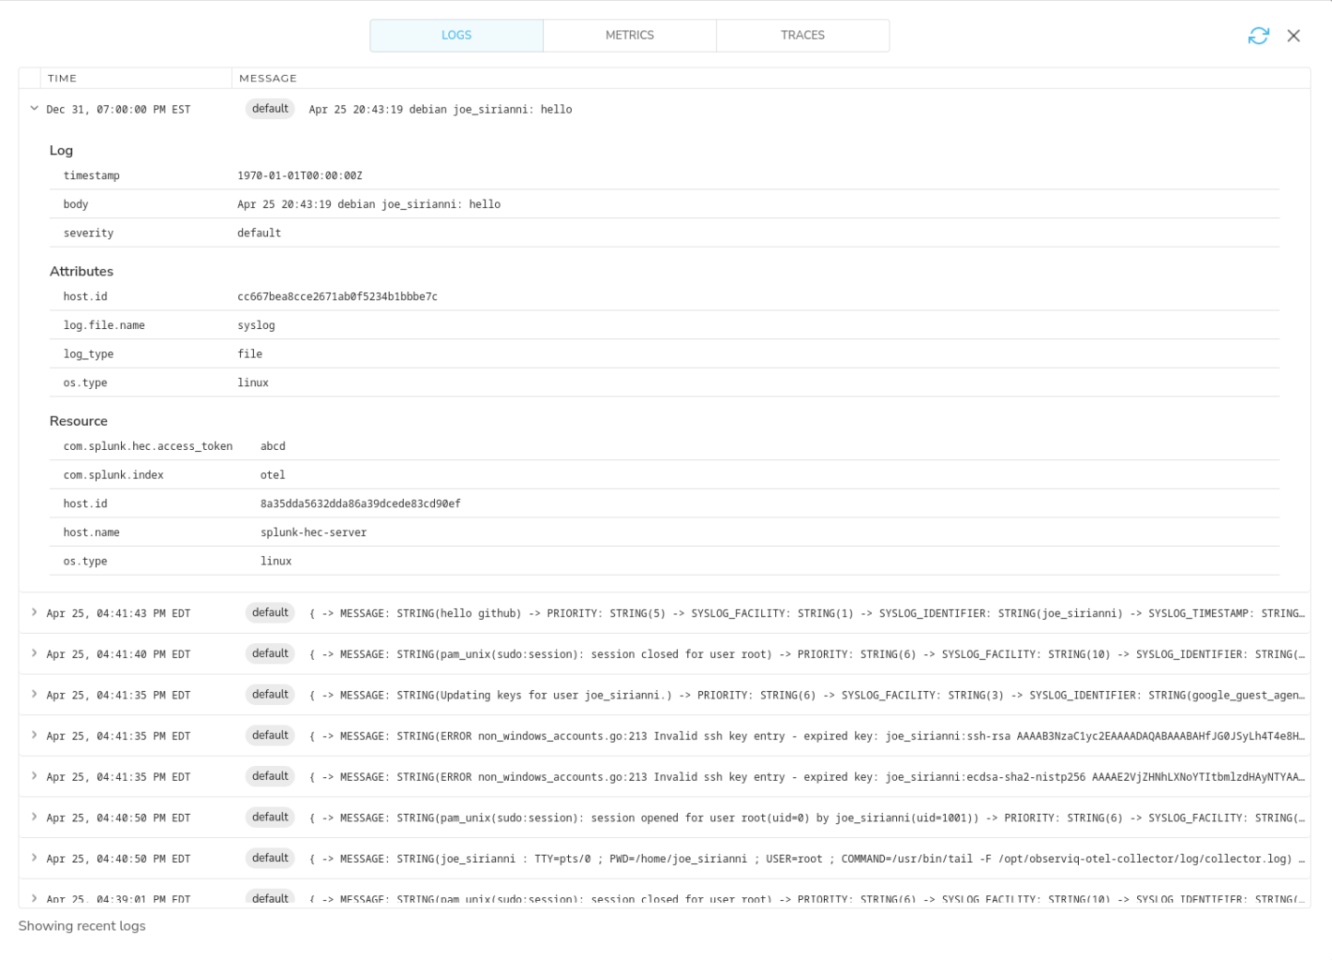Click the default badge on the 04:41:40 row
The image size is (1332, 960).
click(269, 653)
